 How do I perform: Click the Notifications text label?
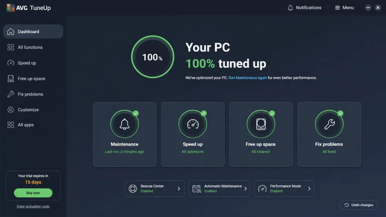308,8
